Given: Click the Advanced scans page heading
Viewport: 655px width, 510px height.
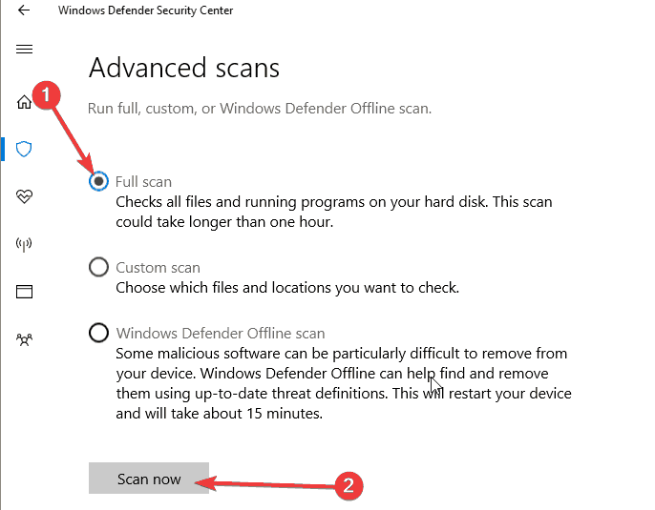Looking at the screenshot, I should pos(183,68).
